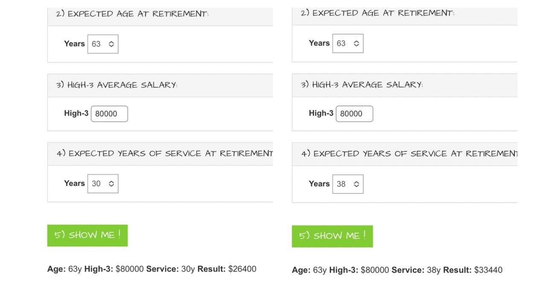This screenshot has width=546, height=285.
Task: Click the up-down arrows beside the value 38
Action: pyautogui.click(x=356, y=184)
